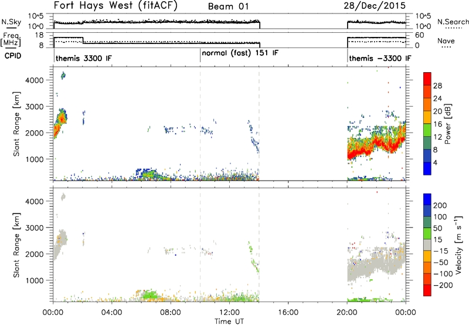Click the '28' power colorbar value

[x=437, y=86]
